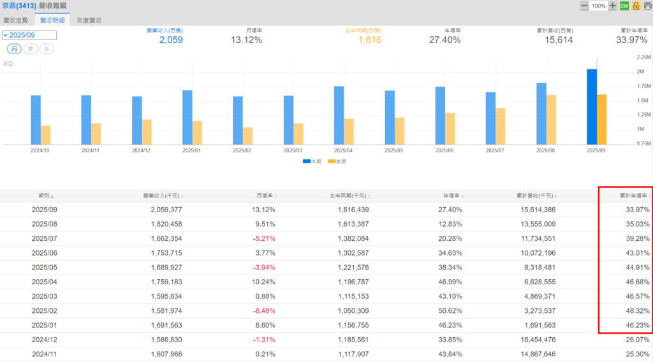Click the 2025/06 period row cell
Viewport: 653px width, 362px height.
point(45,253)
